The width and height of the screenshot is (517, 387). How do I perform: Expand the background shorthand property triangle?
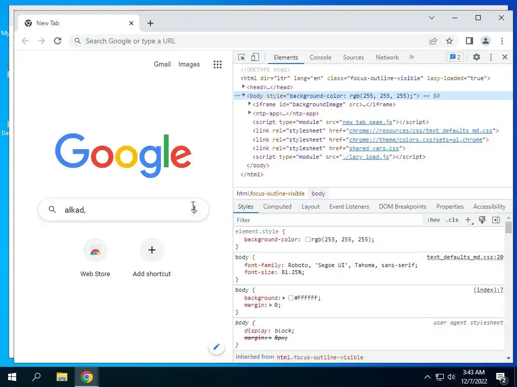(284, 298)
